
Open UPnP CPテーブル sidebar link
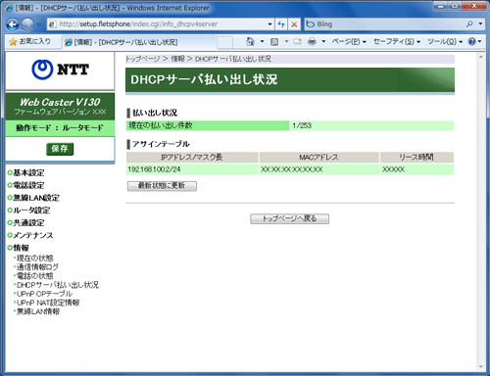point(44,294)
